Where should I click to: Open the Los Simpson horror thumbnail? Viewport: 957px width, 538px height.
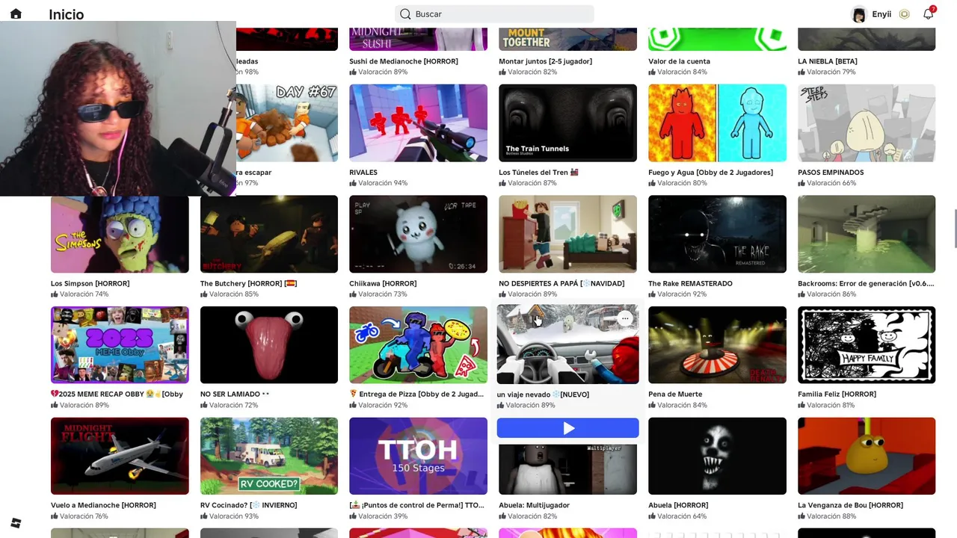tap(120, 234)
